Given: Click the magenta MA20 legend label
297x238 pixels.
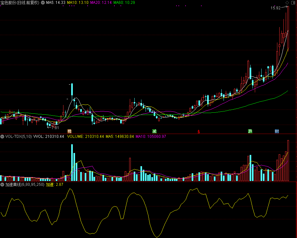Looking at the screenshot, I should [101, 3].
